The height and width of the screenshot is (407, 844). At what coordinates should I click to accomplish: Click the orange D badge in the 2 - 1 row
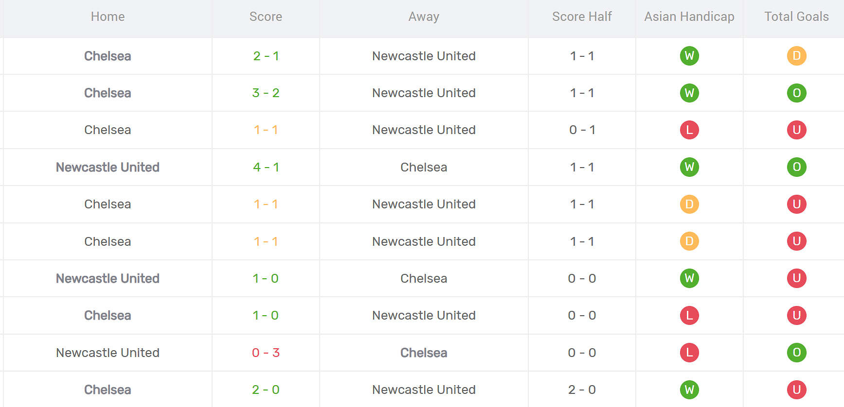click(796, 56)
